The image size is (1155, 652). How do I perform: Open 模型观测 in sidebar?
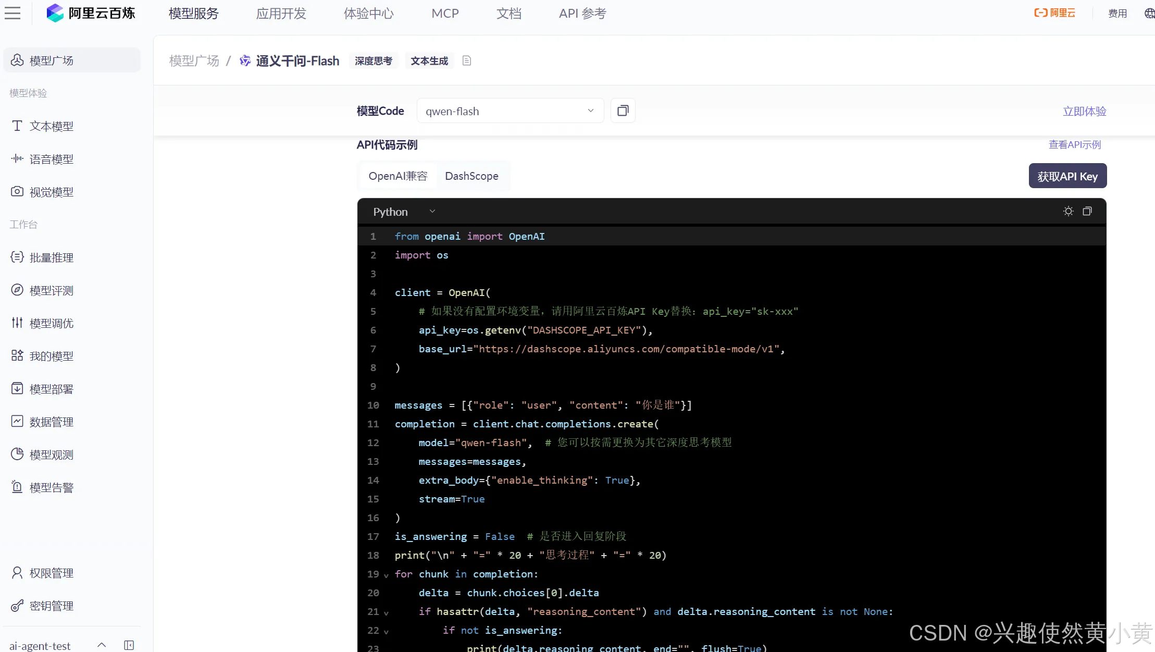(x=72, y=454)
